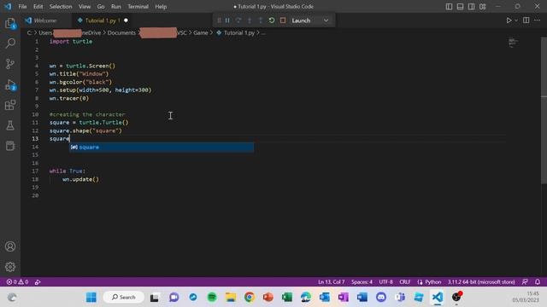Click the feedback icon in status bar
The height and width of the screenshot is (307, 547).
tap(525, 282)
